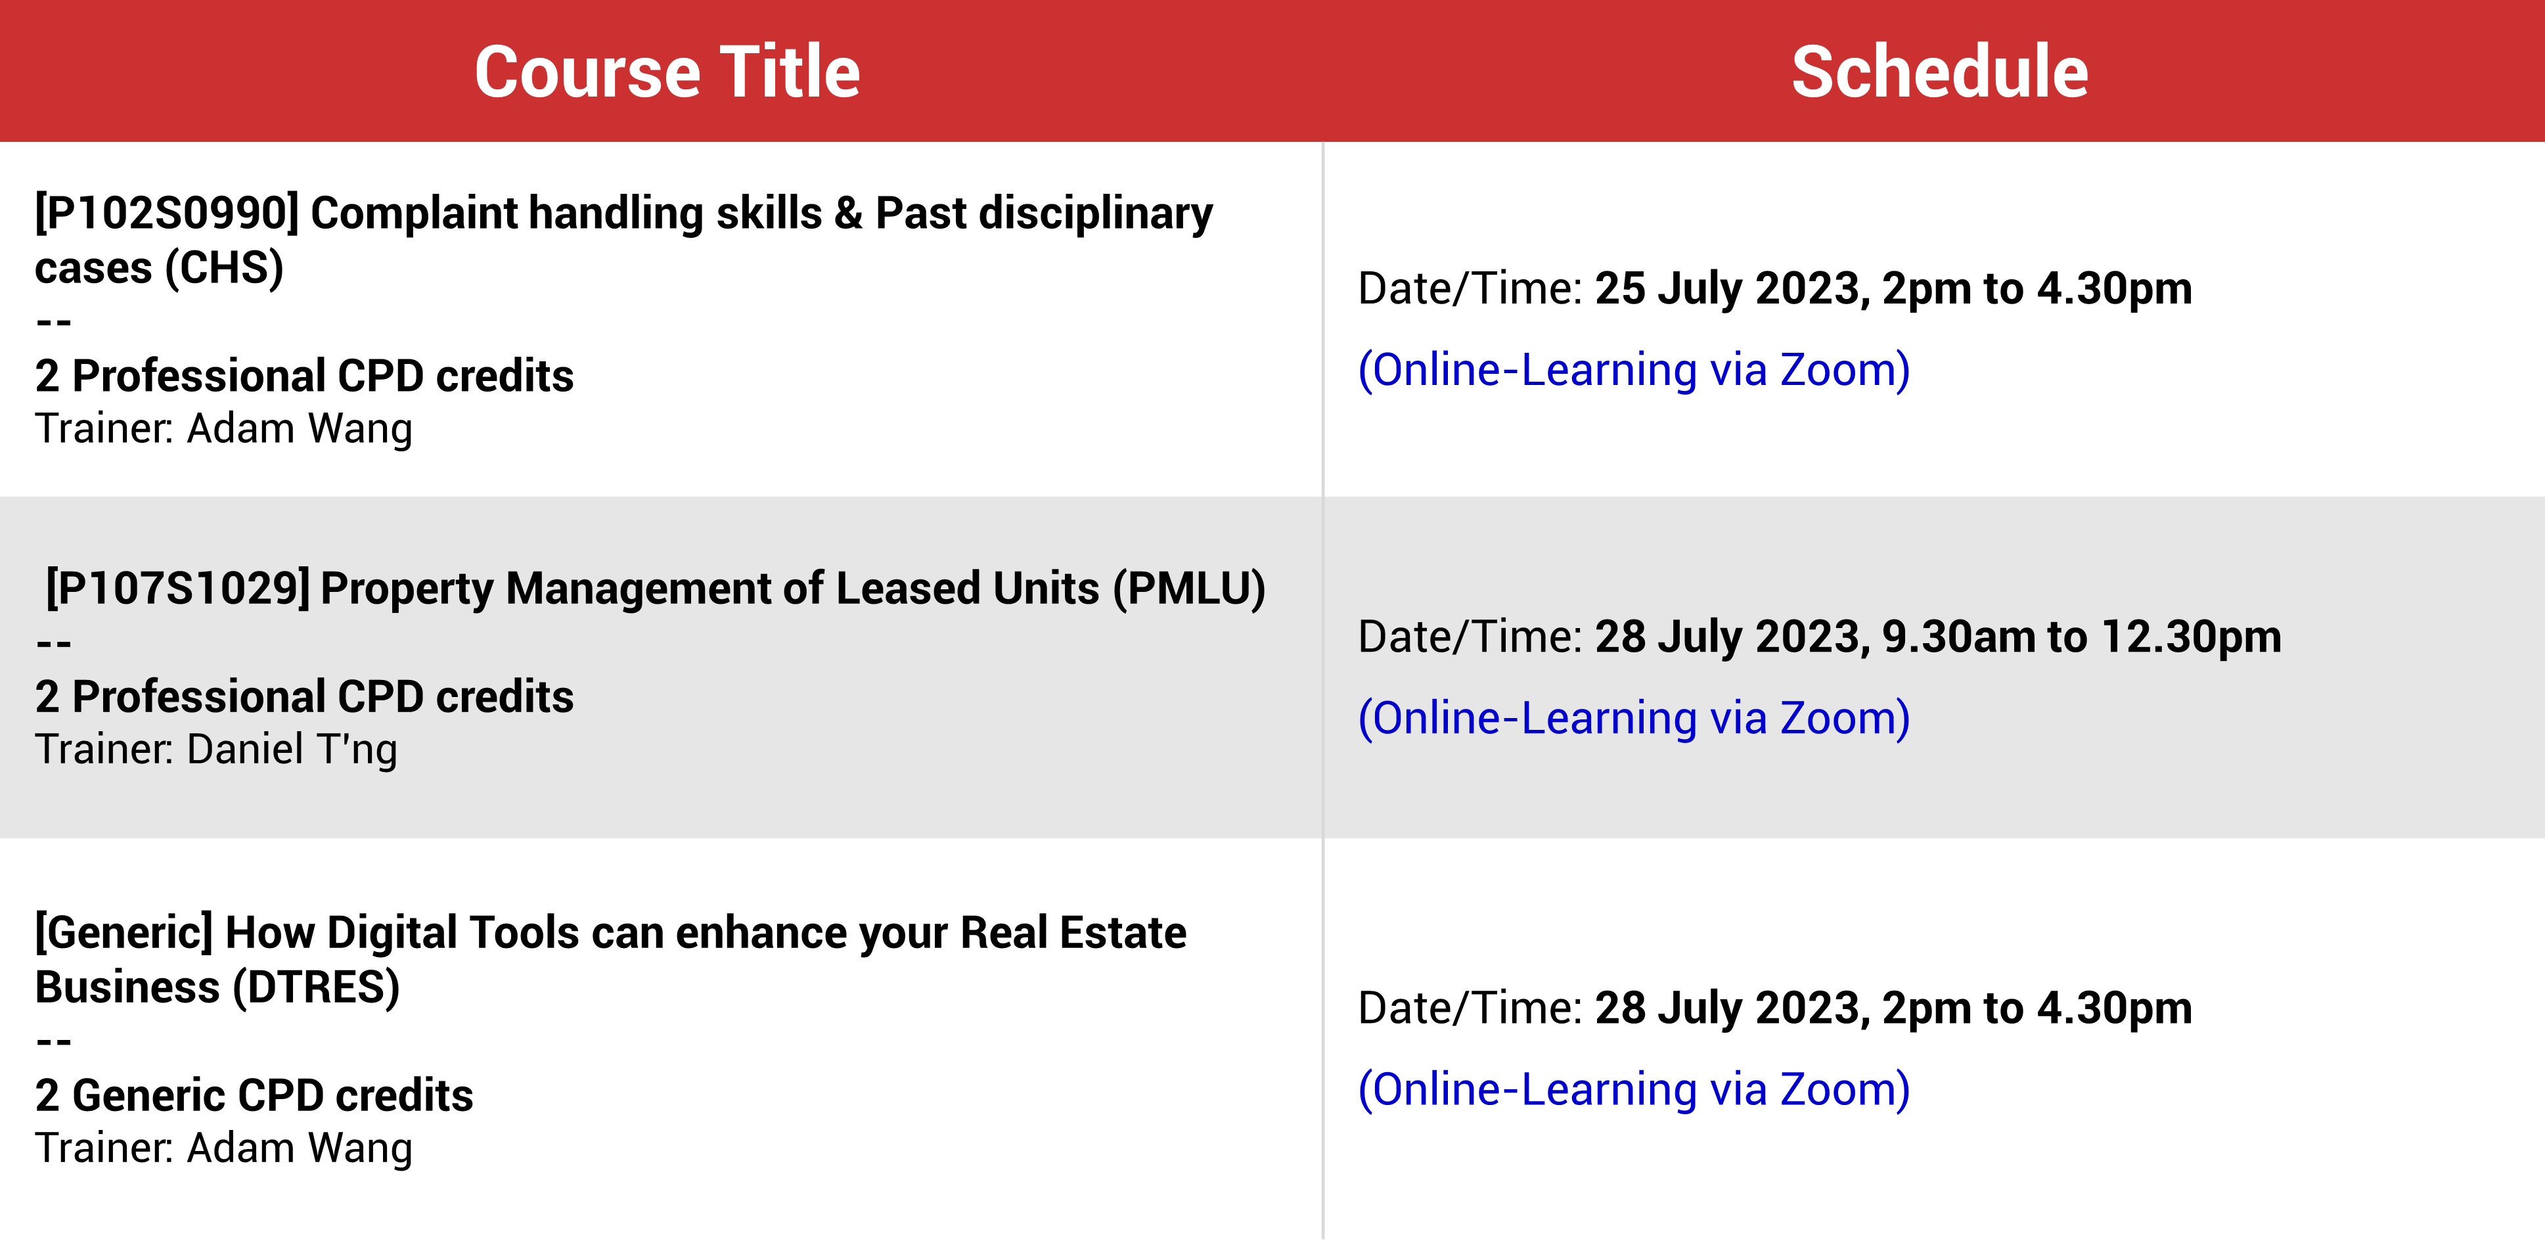
Task: Click Online-Learning via Zoom for 28 July morning
Action: 1634,717
